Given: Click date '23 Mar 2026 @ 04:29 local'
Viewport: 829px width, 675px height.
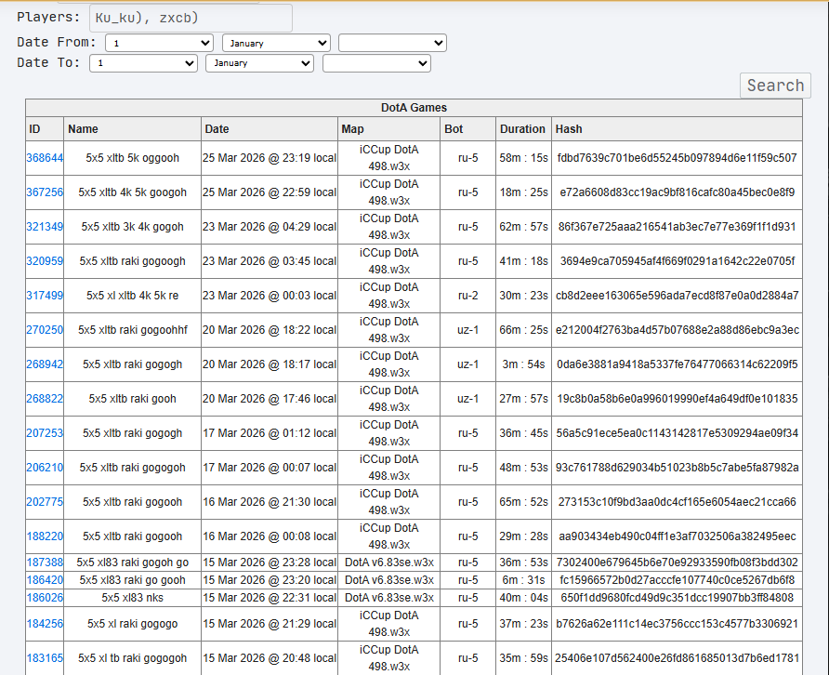Looking at the screenshot, I should [x=270, y=227].
